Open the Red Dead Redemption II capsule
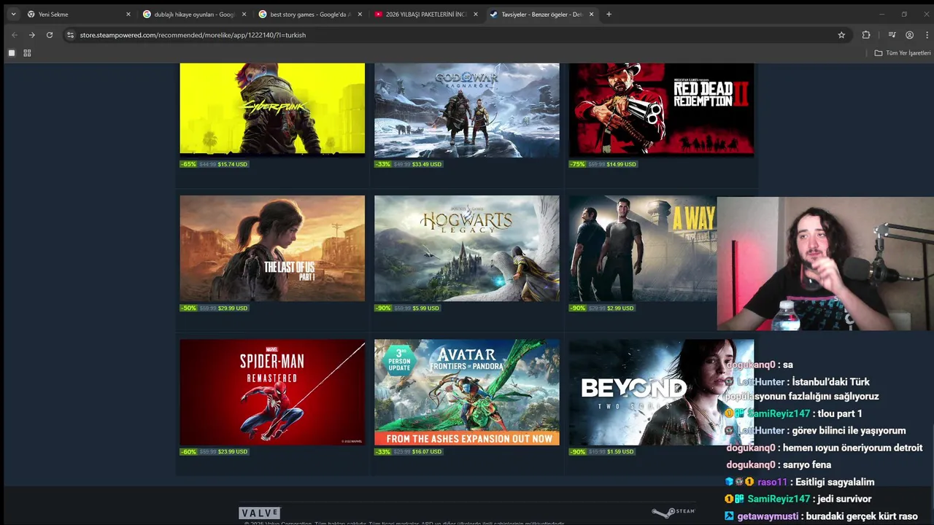This screenshot has height=525, width=934. 661,109
